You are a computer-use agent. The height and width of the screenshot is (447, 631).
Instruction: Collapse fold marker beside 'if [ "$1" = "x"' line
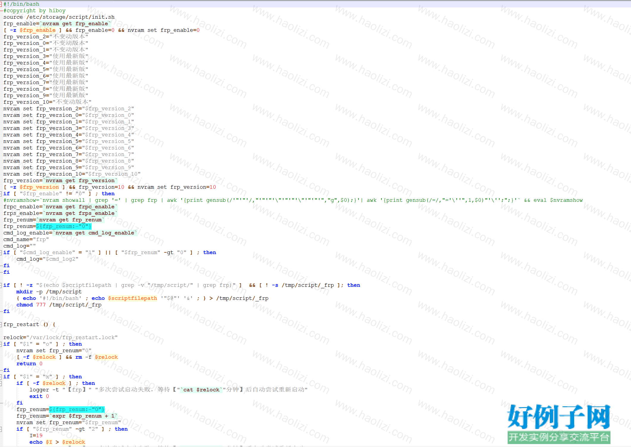[1, 377]
